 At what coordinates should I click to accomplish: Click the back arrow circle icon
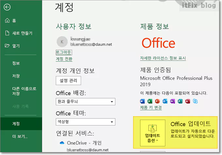7,7
